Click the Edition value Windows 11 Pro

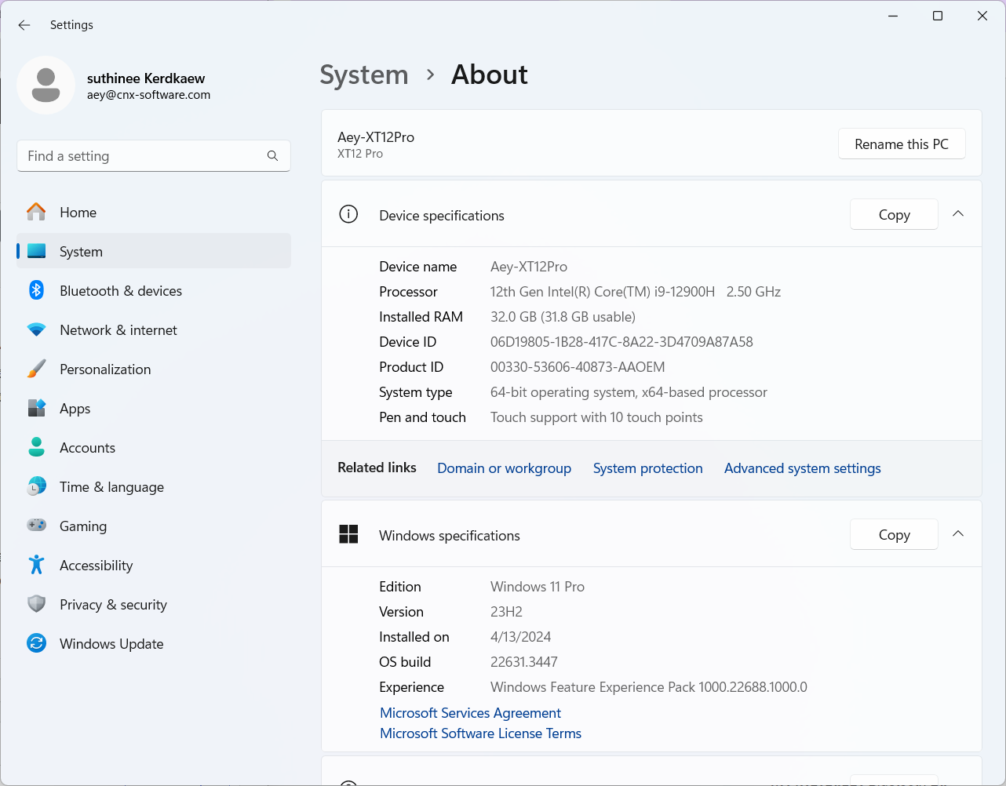[538, 587]
